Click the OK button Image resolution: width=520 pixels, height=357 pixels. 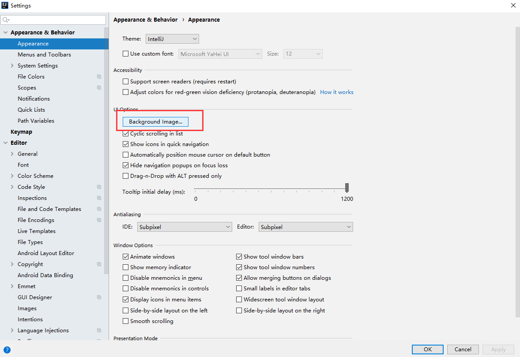point(427,349)
